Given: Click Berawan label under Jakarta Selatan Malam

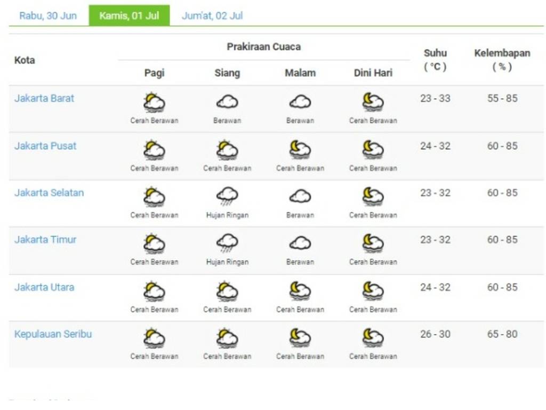Looking at the screenshot, I should [x=300, y=215].
